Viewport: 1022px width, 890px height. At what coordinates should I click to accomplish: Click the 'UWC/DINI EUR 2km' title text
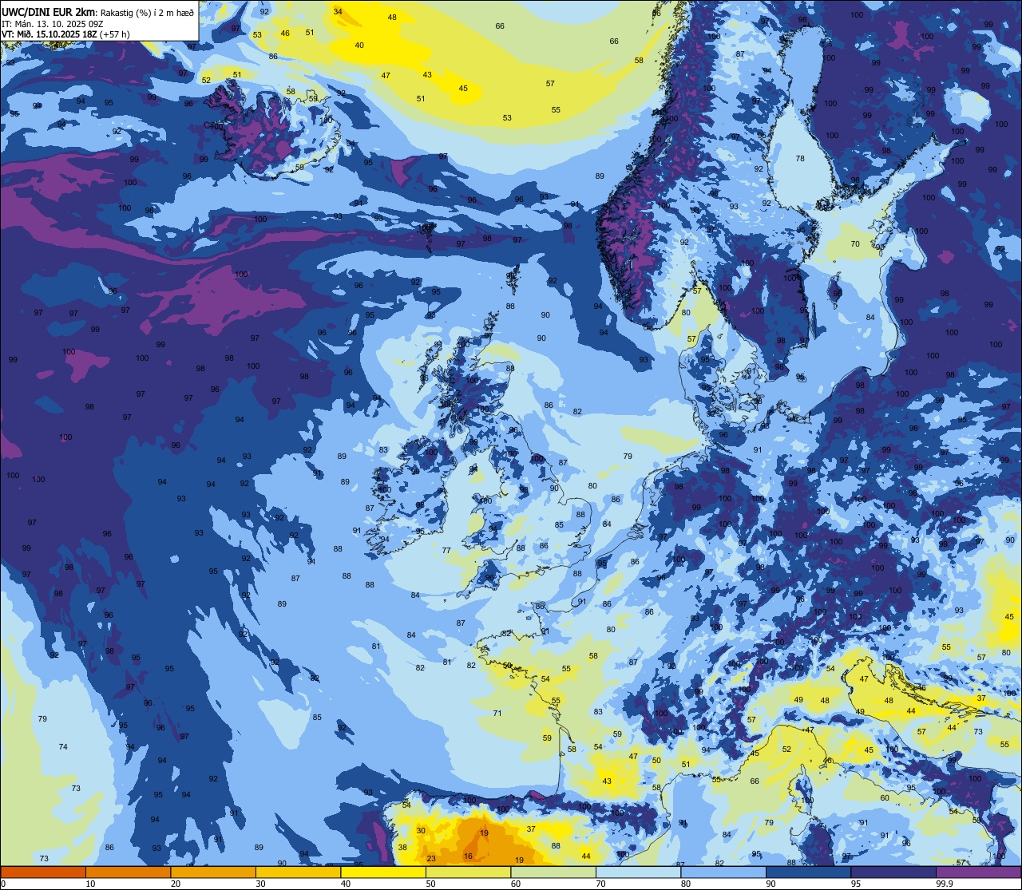coord(49,12)
